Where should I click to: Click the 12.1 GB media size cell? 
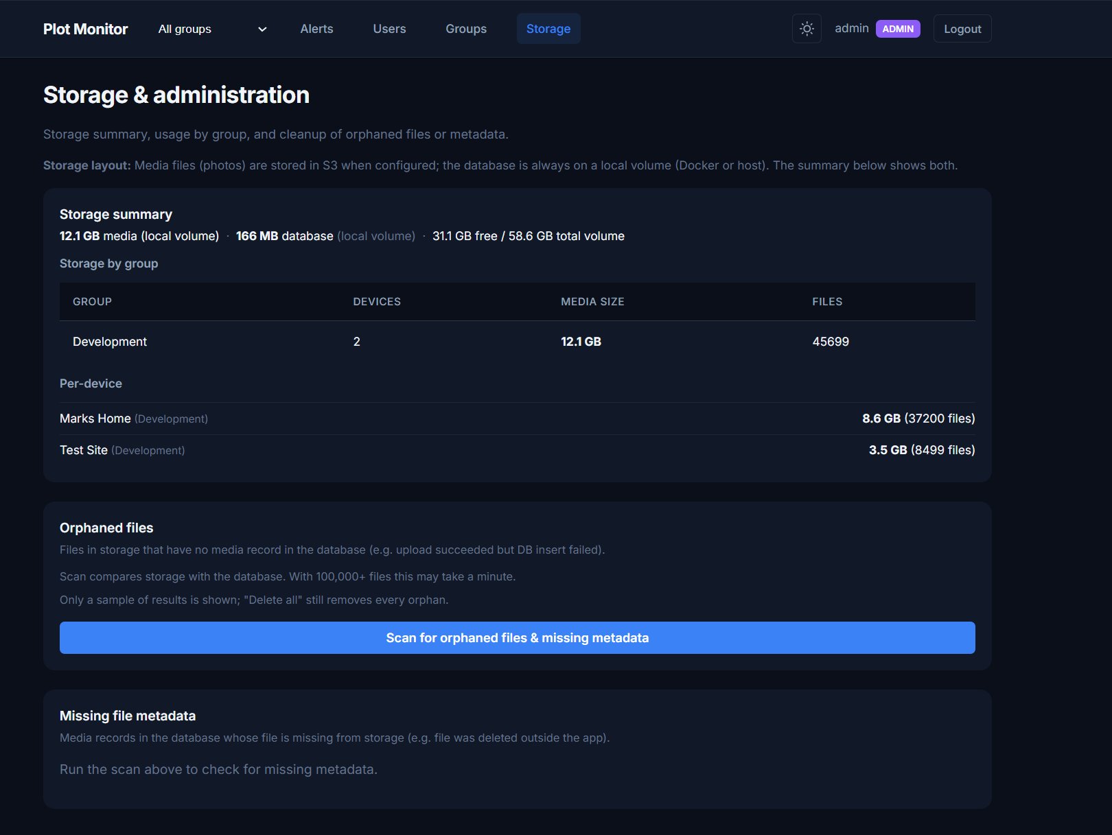[581, 342]
